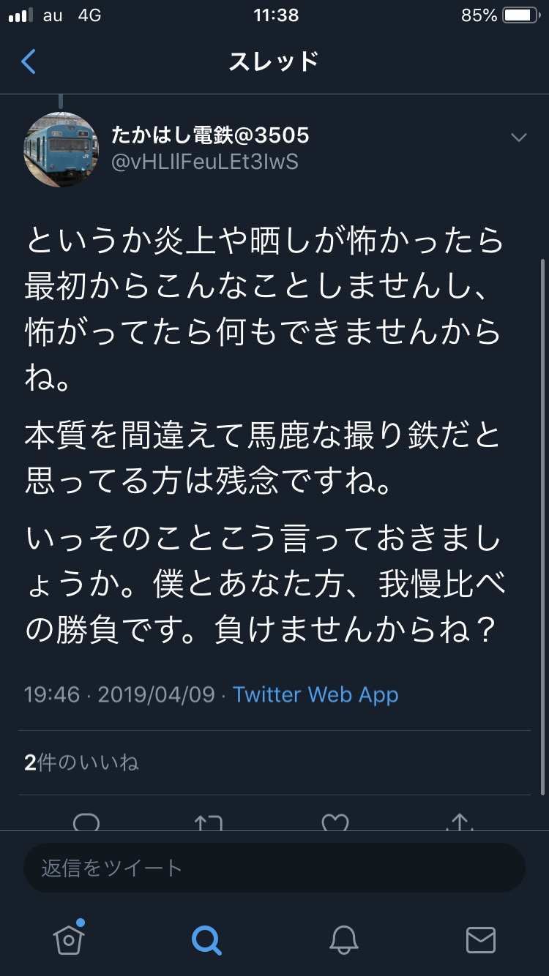The height and width of the screenshot is (976, 549).
Task: Tap the 19:46 · 2019/04/09 timestamp
Action: click(x=119, y=694)
